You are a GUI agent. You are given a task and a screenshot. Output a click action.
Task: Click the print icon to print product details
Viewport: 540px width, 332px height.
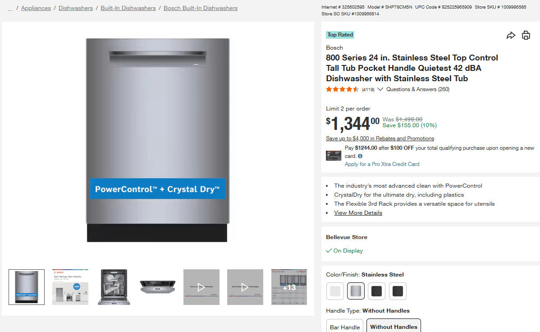526,35
